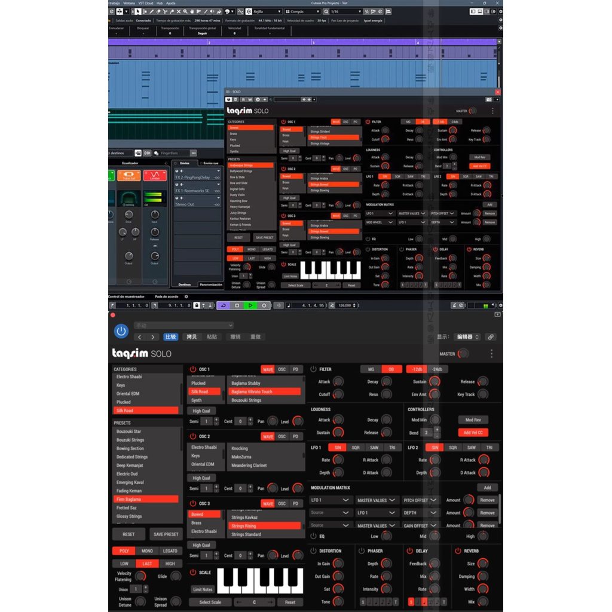Open the Ventana menu in Cubase
Viewport: 612px width, 612px height.
[129, 3]
